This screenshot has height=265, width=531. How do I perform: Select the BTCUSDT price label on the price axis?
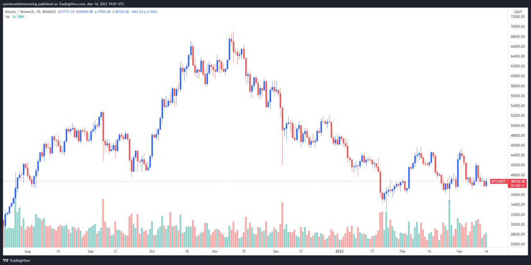[x=498, y=181]
